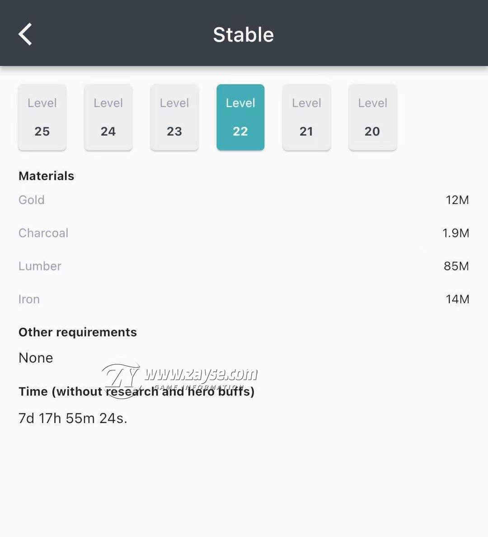The image size is (488, 537).
Task: Click the Other requirements heading
Action: (x=78, y=332)
